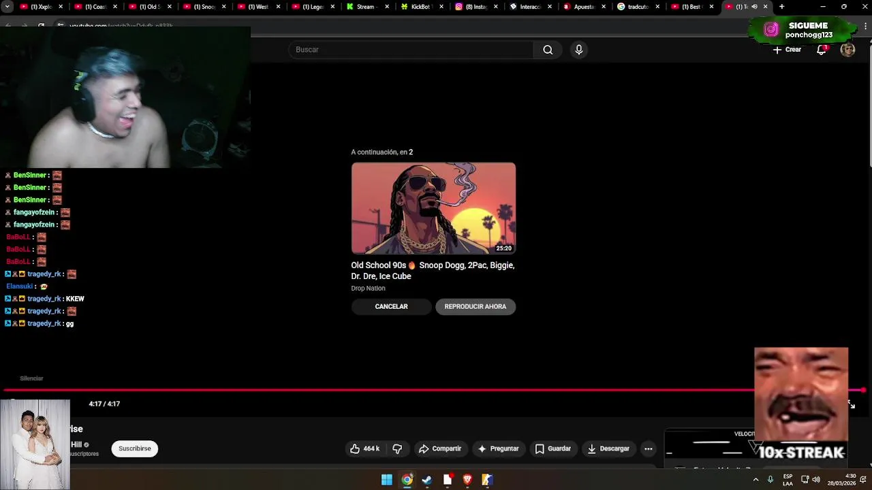The height and width of the screenshot is (490, 872).
Task: Focus the Buscar search field
Action: 411,50
